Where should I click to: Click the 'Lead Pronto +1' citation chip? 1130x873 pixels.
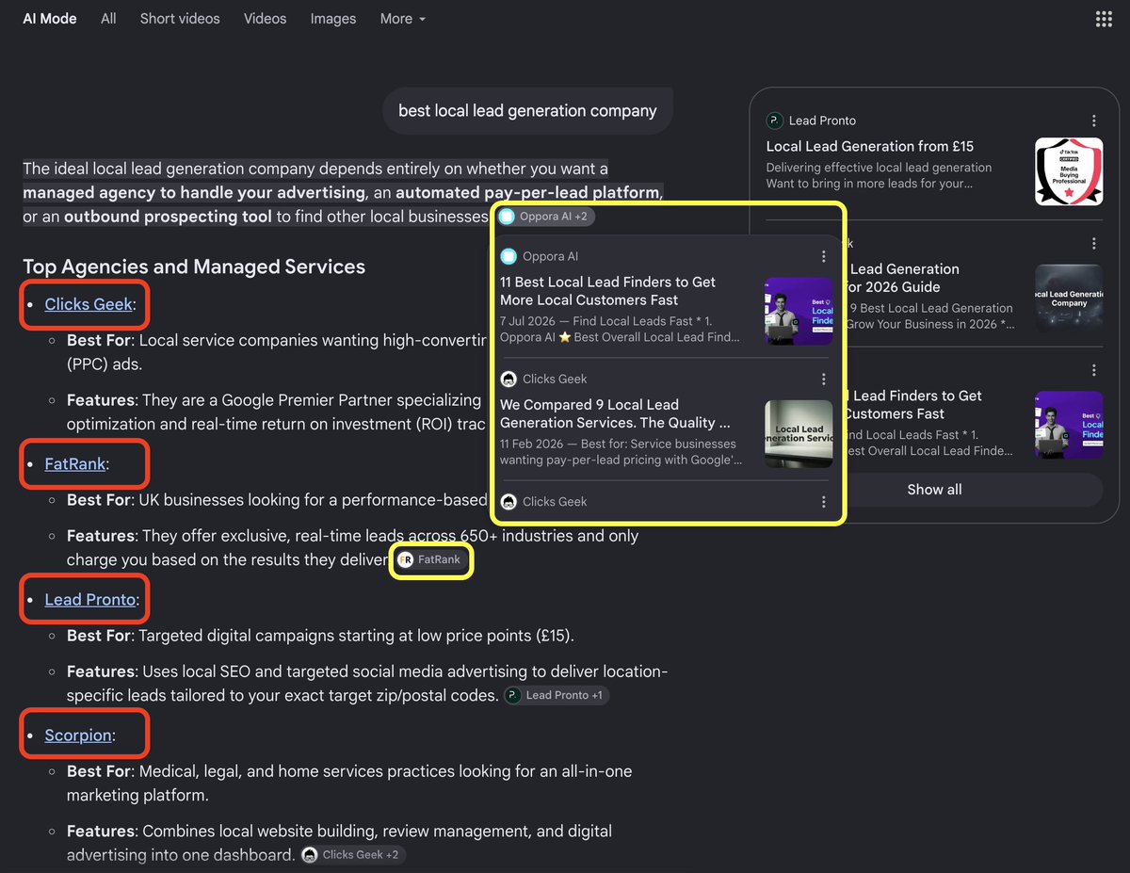(x=556, y=696)
